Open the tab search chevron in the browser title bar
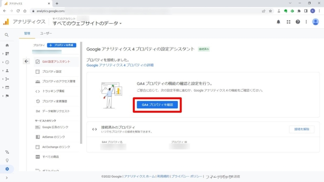The image size is (324, 182). (290, 3)
